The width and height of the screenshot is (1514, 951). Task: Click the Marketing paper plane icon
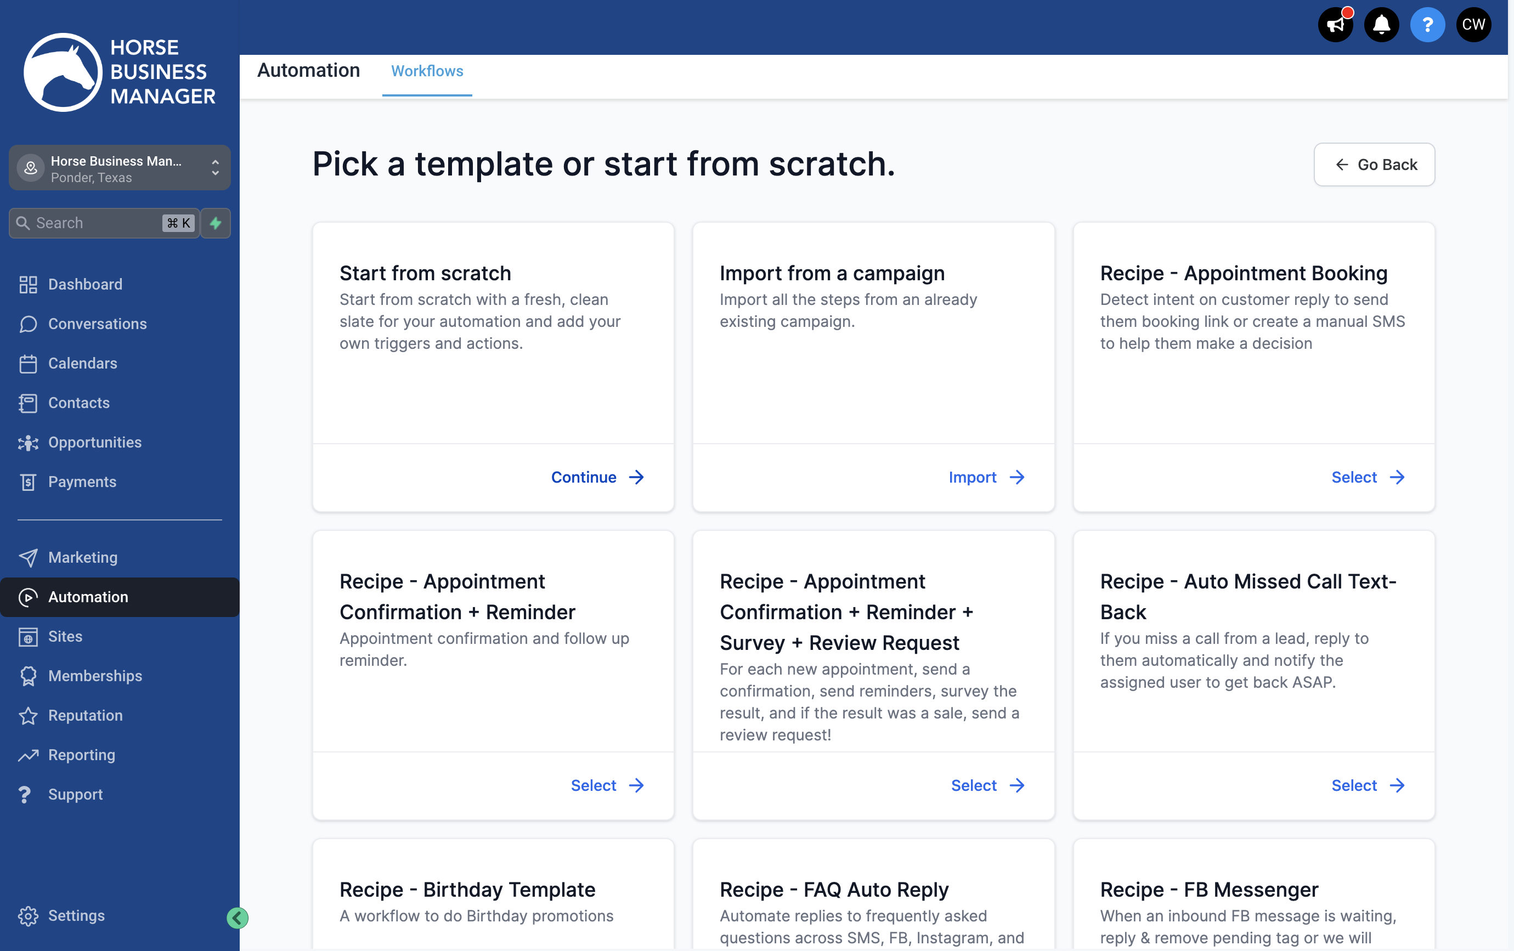pos(27,558)
